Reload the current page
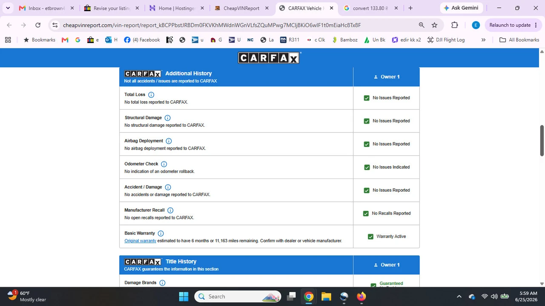545x306 pixels. pos(38,25)
